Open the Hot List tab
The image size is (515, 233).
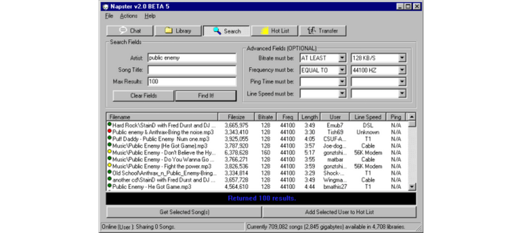pos(275,31)
